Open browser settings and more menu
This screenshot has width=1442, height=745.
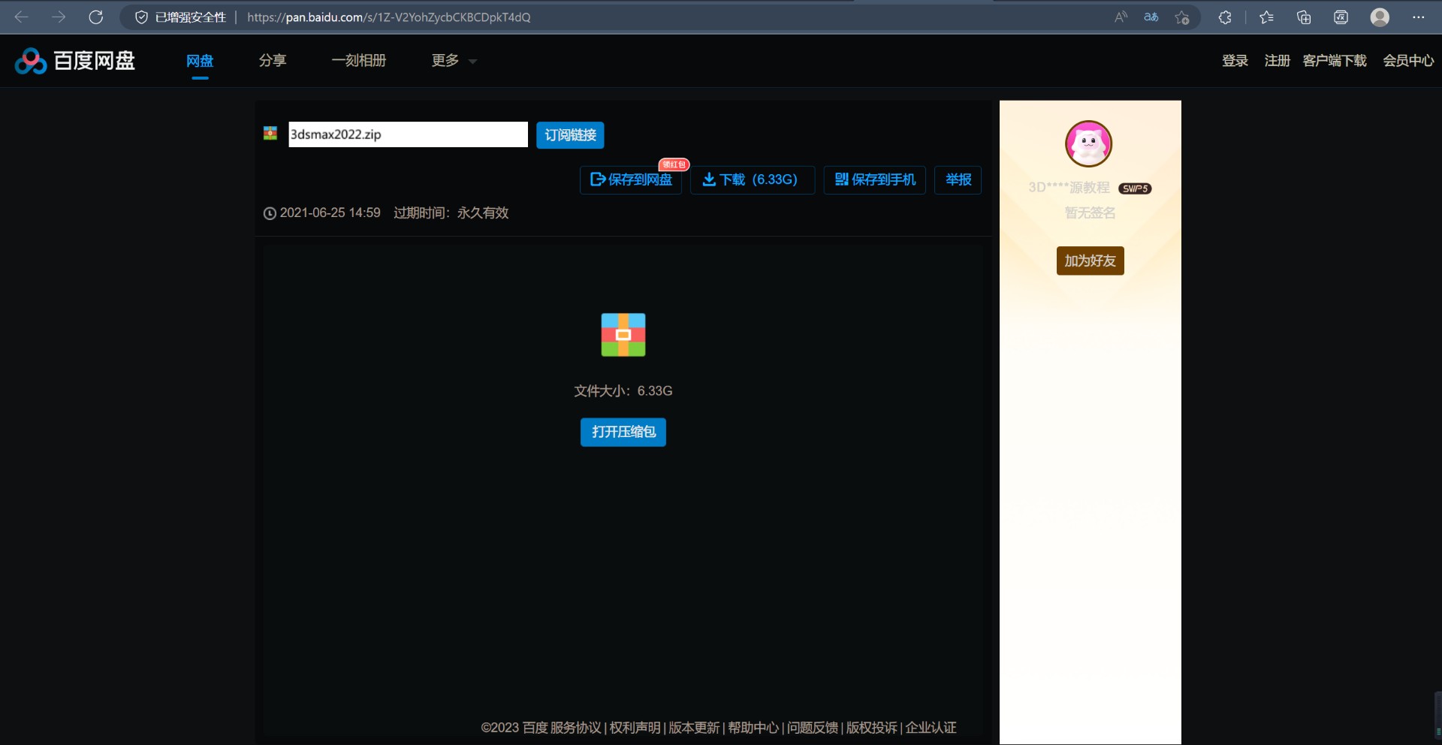tap(1418, 17)
